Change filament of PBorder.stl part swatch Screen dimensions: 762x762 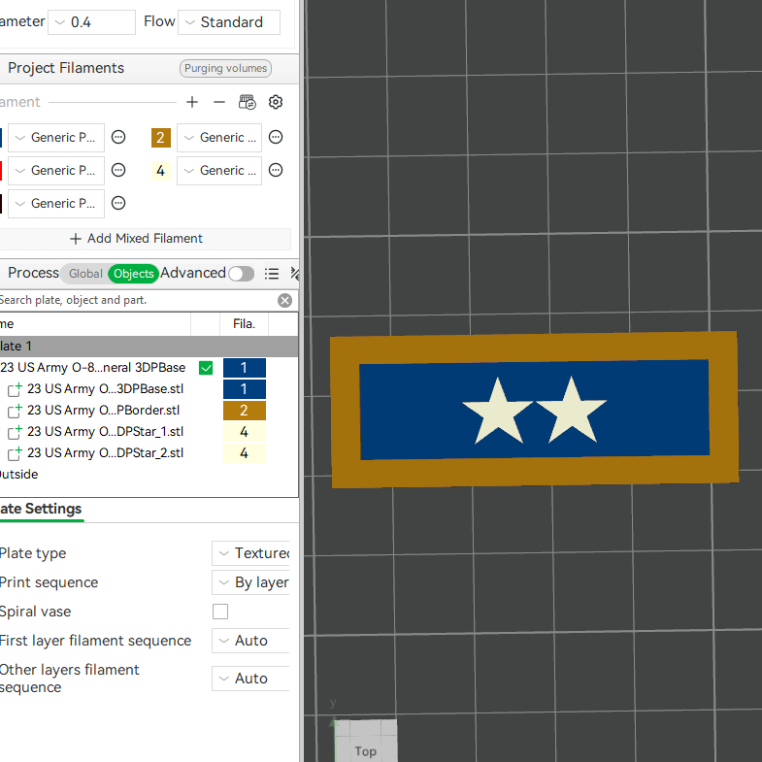[245, 411]
